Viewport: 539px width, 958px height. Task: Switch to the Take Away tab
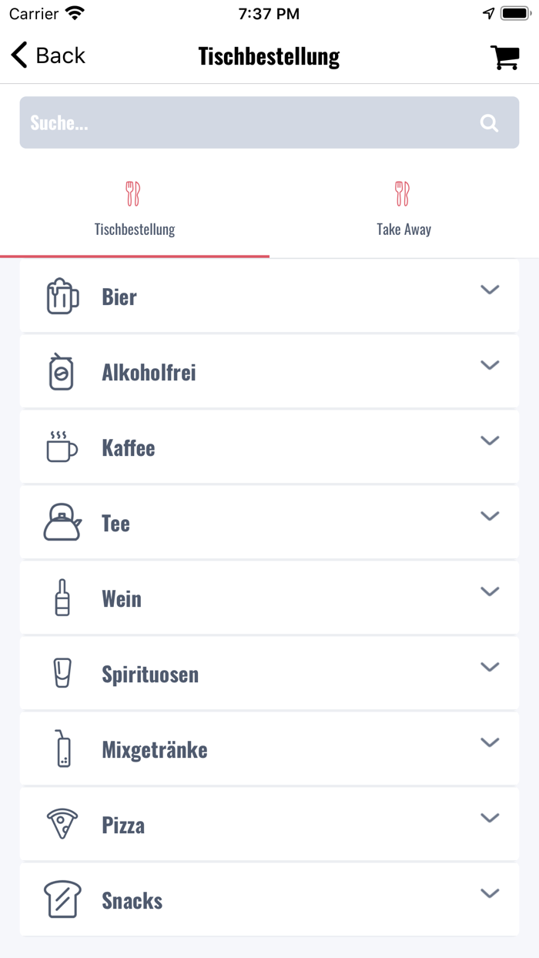pos(403,208)
